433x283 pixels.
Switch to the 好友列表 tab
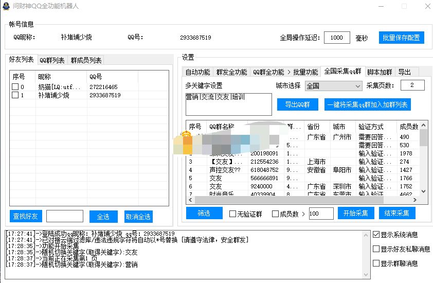click(21, 59)
